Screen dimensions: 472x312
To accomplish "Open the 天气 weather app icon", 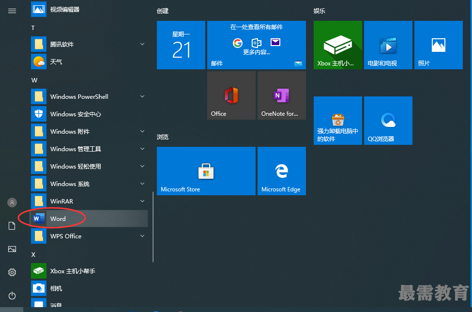I will (x=39, y=62).
